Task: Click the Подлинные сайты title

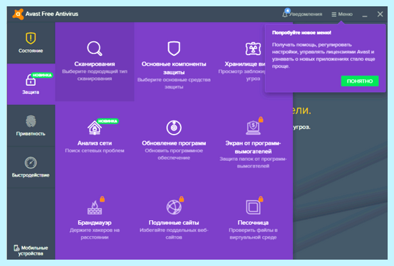Action: coord(173,223)
